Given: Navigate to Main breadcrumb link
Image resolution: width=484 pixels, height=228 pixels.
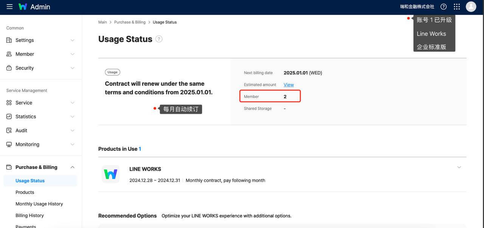Looking at the screenshot, I should (102, 22).
